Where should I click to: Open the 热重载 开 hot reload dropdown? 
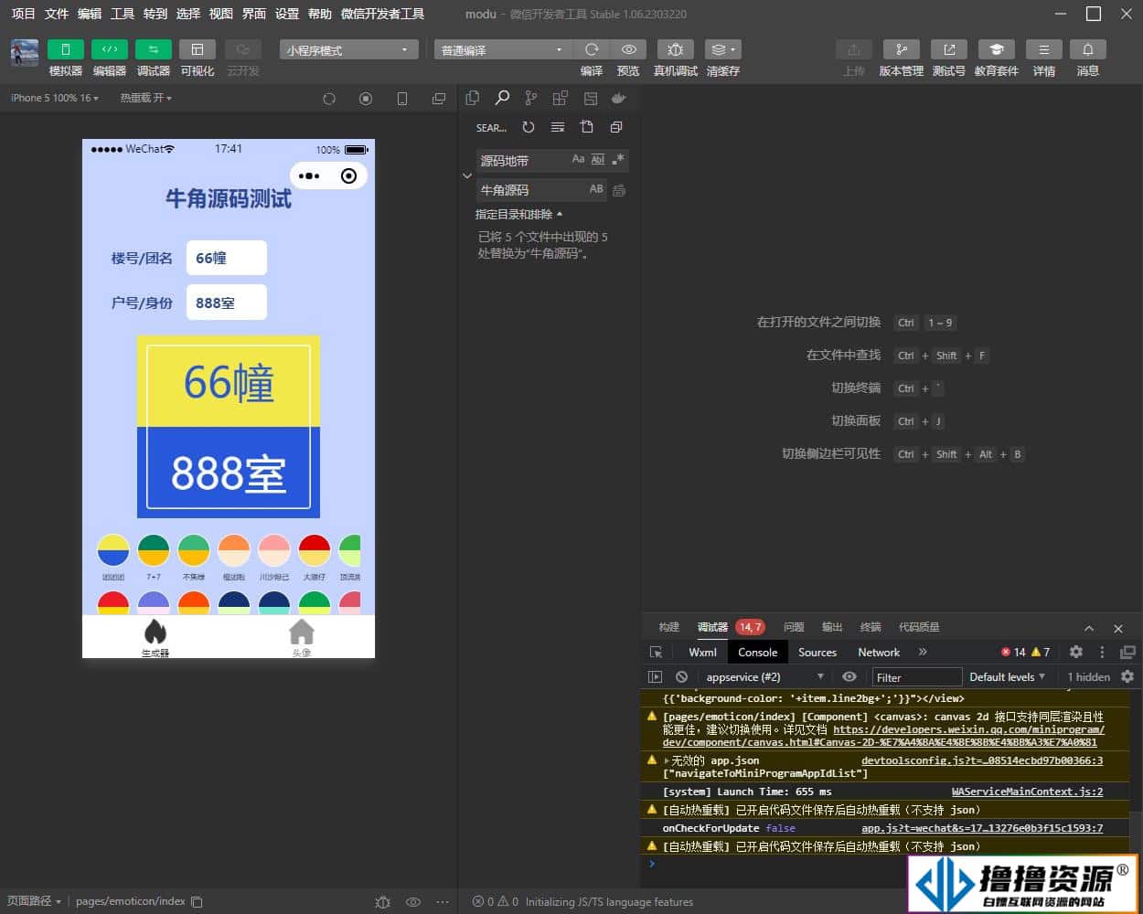146,98
